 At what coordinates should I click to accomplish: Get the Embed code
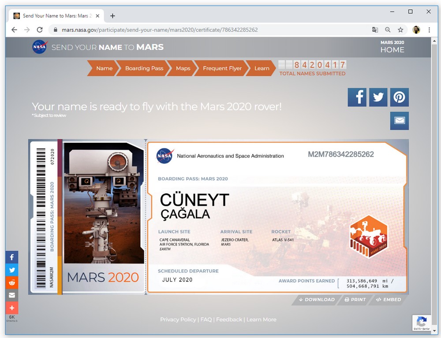(389, 300)
